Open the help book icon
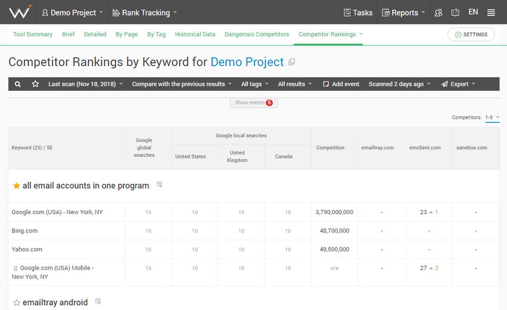Viewport: 507px width, 310px height. pos(455,13)
